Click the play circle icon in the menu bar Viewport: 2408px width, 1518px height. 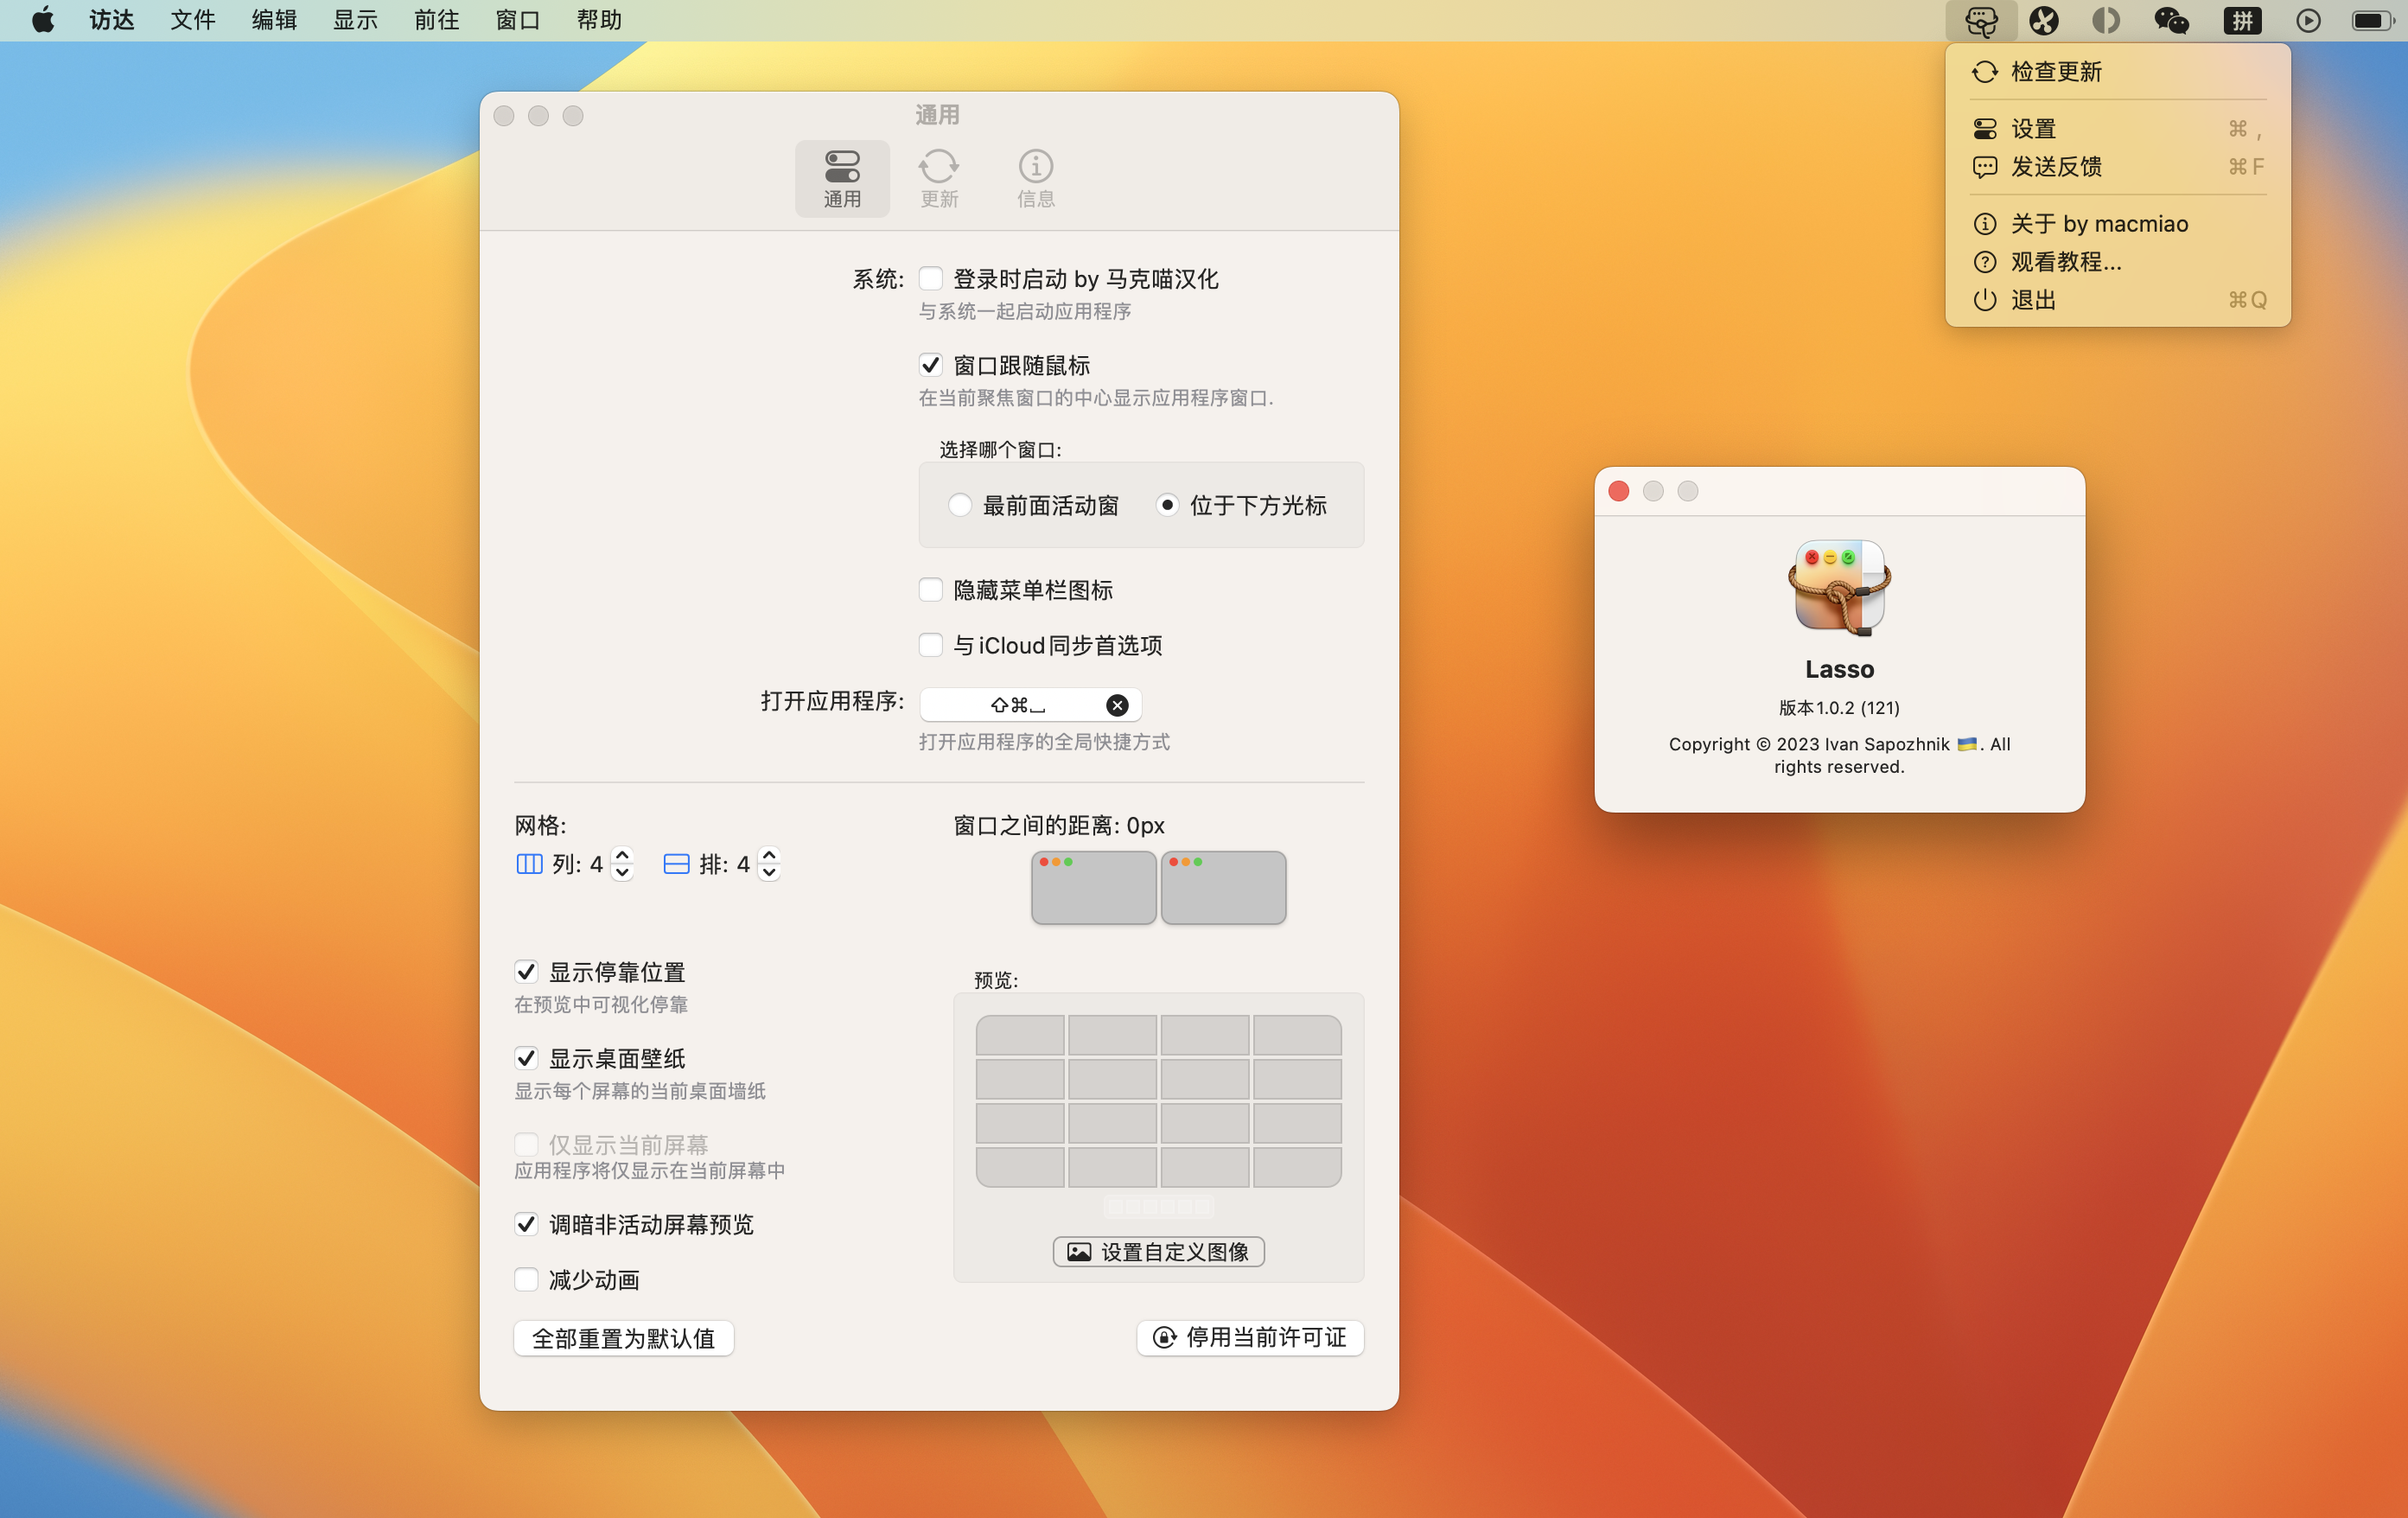2308,20
